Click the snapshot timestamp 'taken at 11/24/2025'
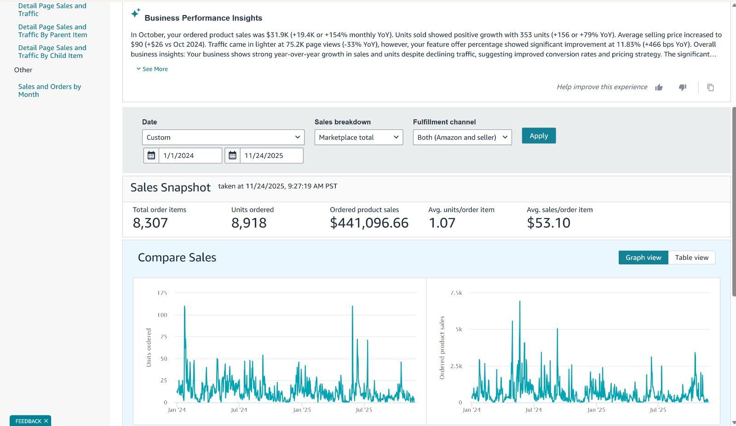This screenshot has height=426, width=736. [x=278, y=186]
